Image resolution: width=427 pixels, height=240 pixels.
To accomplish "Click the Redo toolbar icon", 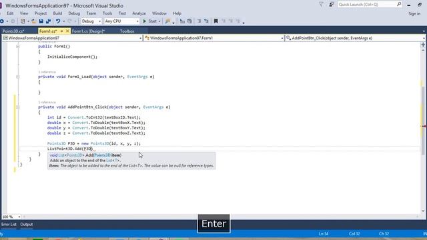I will pos(69,21).
